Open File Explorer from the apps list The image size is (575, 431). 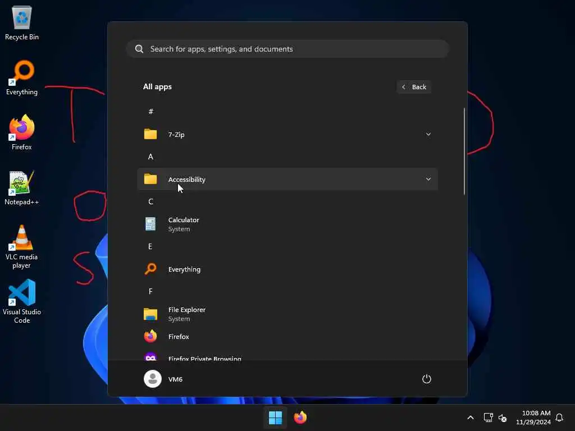click(287, 314)
